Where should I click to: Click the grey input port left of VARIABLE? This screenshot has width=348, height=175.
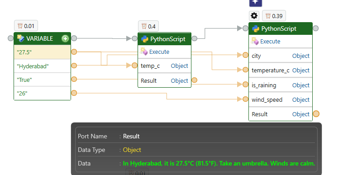click(10, 38)
